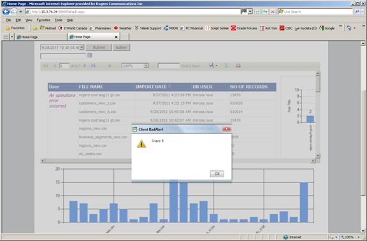Open the Pharmanex favorite

tap(100, 28)
